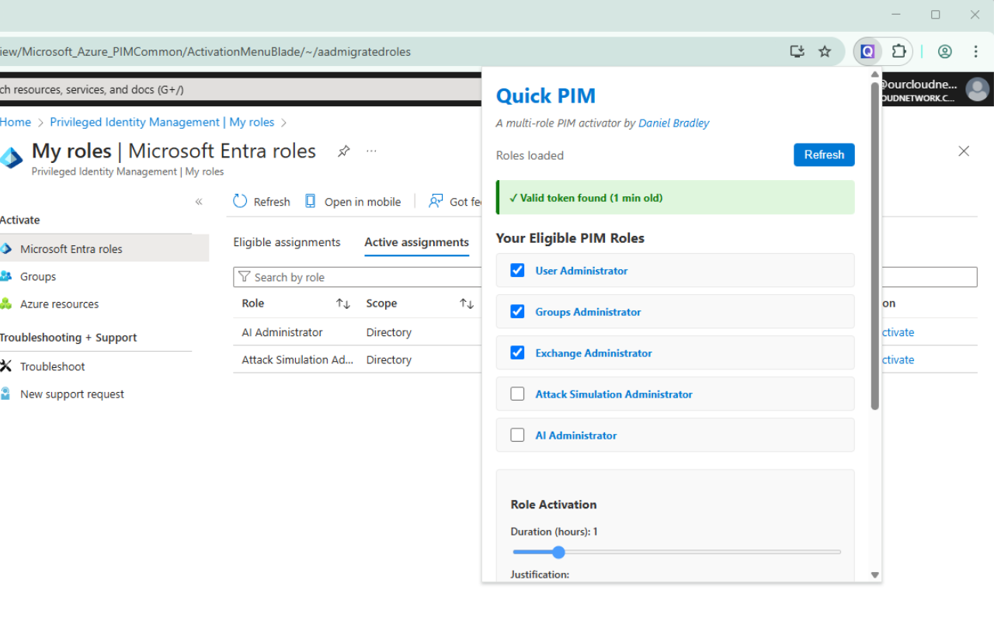Image resolution: width=994 pixels, height=621 pixels.
Task: Click the 'Attack Simulation Administrator' role name in popup
Action: pos(614,394)
